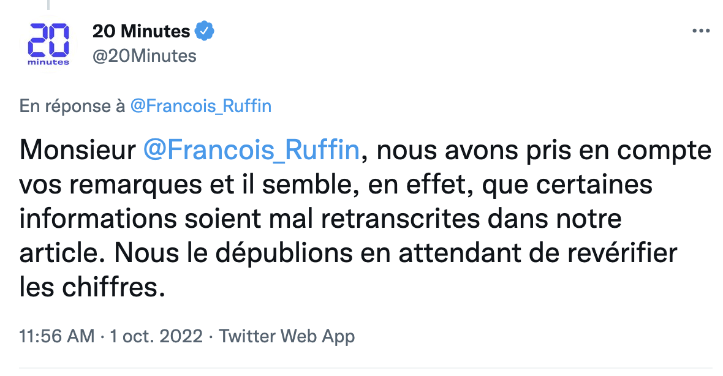Open the "Twitter Web App" source label
The height and width of the screenshot is (376, 723).
(287, 336)
